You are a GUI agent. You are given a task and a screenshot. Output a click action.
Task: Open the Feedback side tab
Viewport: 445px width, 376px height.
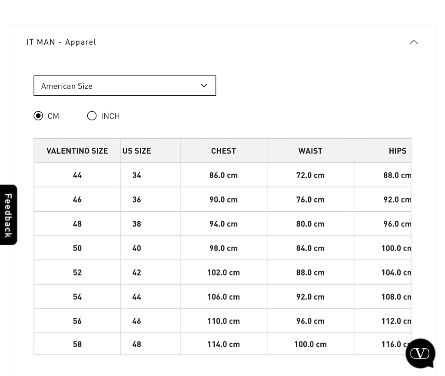(x=8, y=215)
